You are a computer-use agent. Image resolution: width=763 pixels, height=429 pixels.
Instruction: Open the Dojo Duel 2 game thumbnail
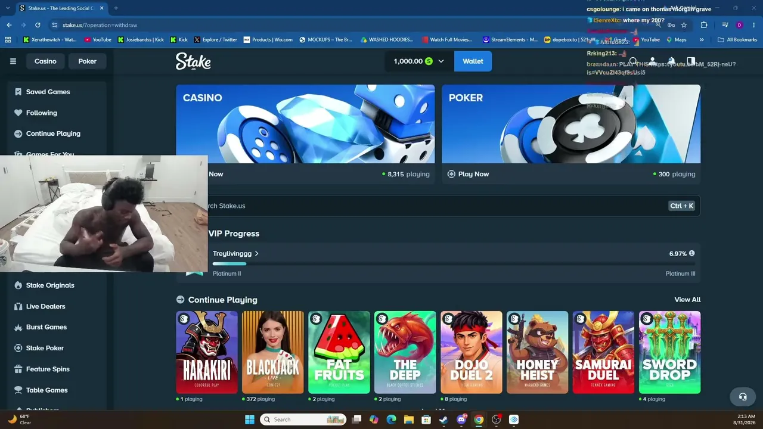472,352
